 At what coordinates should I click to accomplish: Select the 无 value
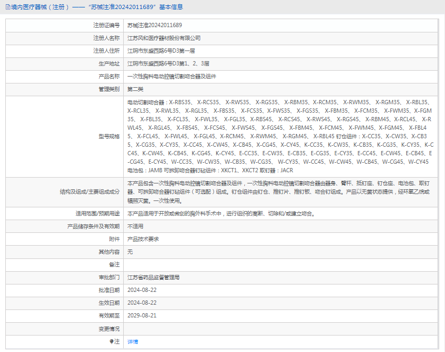(x=130, y=252)
